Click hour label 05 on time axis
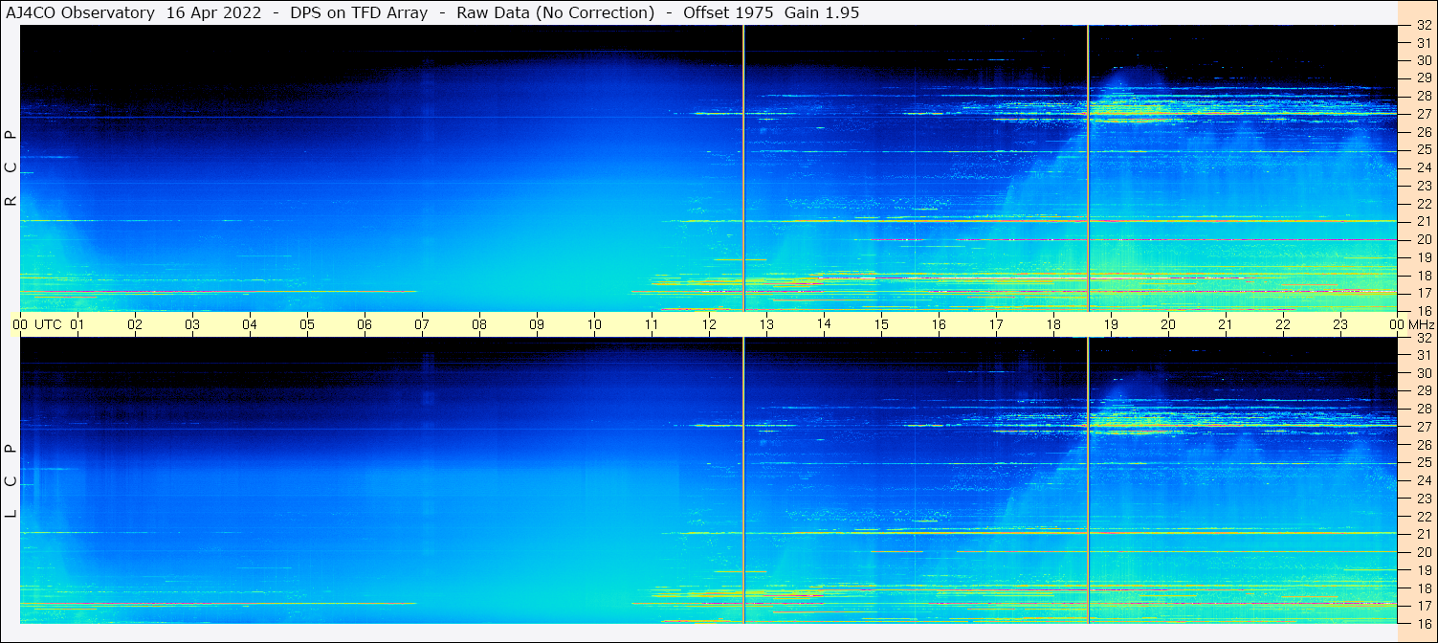The height and width of the screenshot is (643, 1438). (x=307, y=324)
